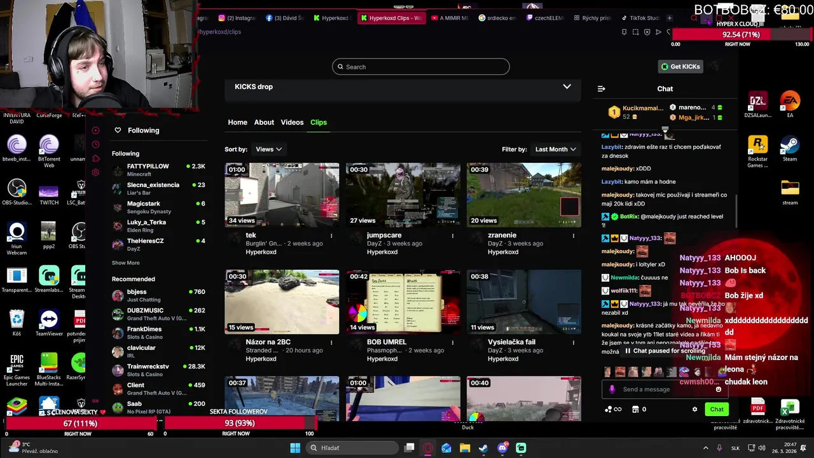The image size is (814, 458).
Task: Open the Sort by Views dropdown
Action: pos(268,149)
